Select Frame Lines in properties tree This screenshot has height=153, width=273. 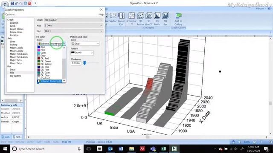coord(16,32)
